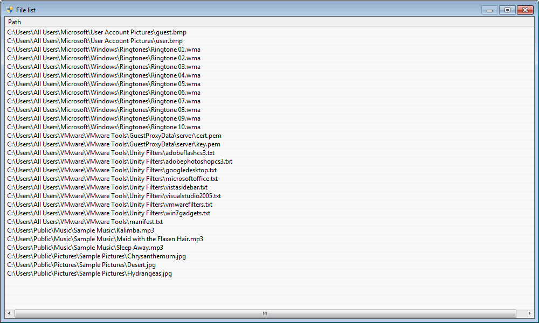Maximize the File list window
This screenshot has height=323, width=539.
tap(507, 10)
